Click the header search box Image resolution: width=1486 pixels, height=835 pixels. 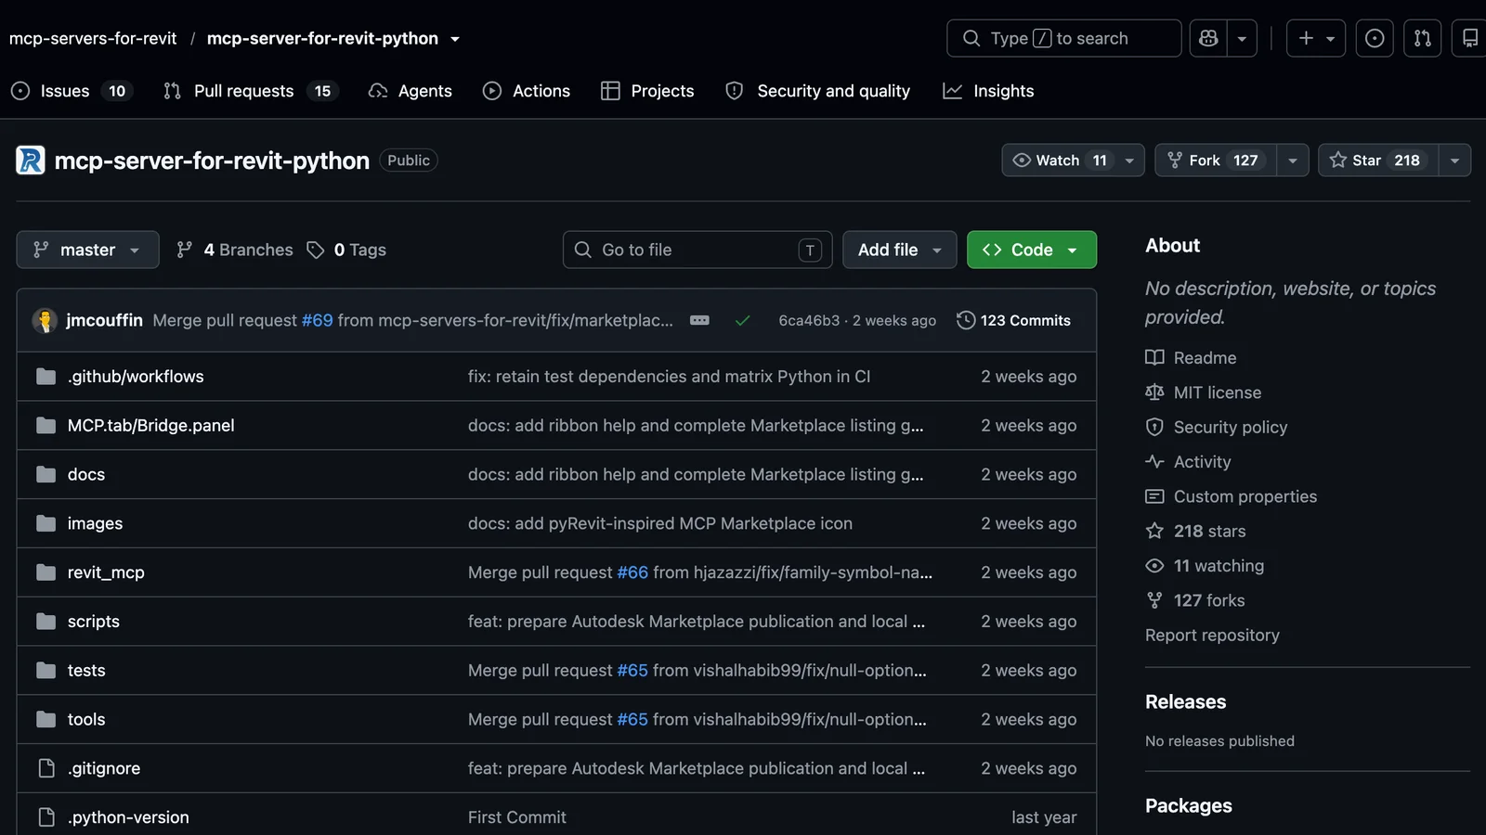click(x=1063, y=38)
